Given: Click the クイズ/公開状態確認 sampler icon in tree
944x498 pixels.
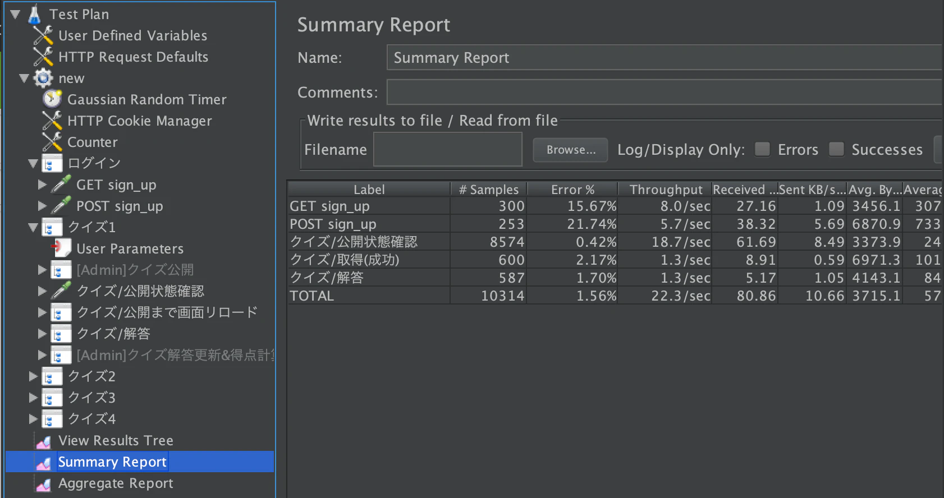Looking at the screenshot, I should pos(61,291).
